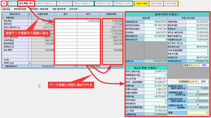Image resolution: width=211 pixels, height=118 pixels.
Task: Click the △ sign in 貸倒引当金 row
Action: pos(30,63)
